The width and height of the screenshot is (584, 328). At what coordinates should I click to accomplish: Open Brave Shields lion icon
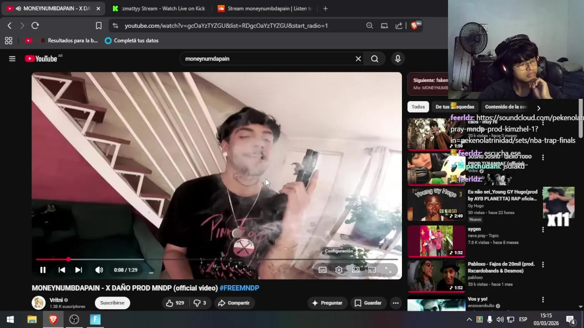[x=415, y=26]
